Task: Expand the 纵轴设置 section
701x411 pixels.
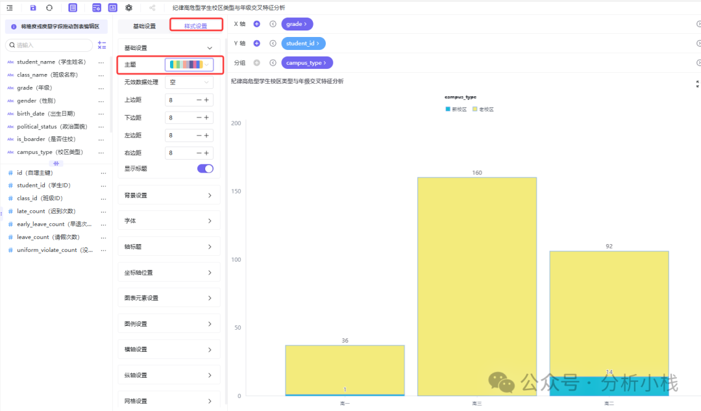Action: (x=169, y=375)
